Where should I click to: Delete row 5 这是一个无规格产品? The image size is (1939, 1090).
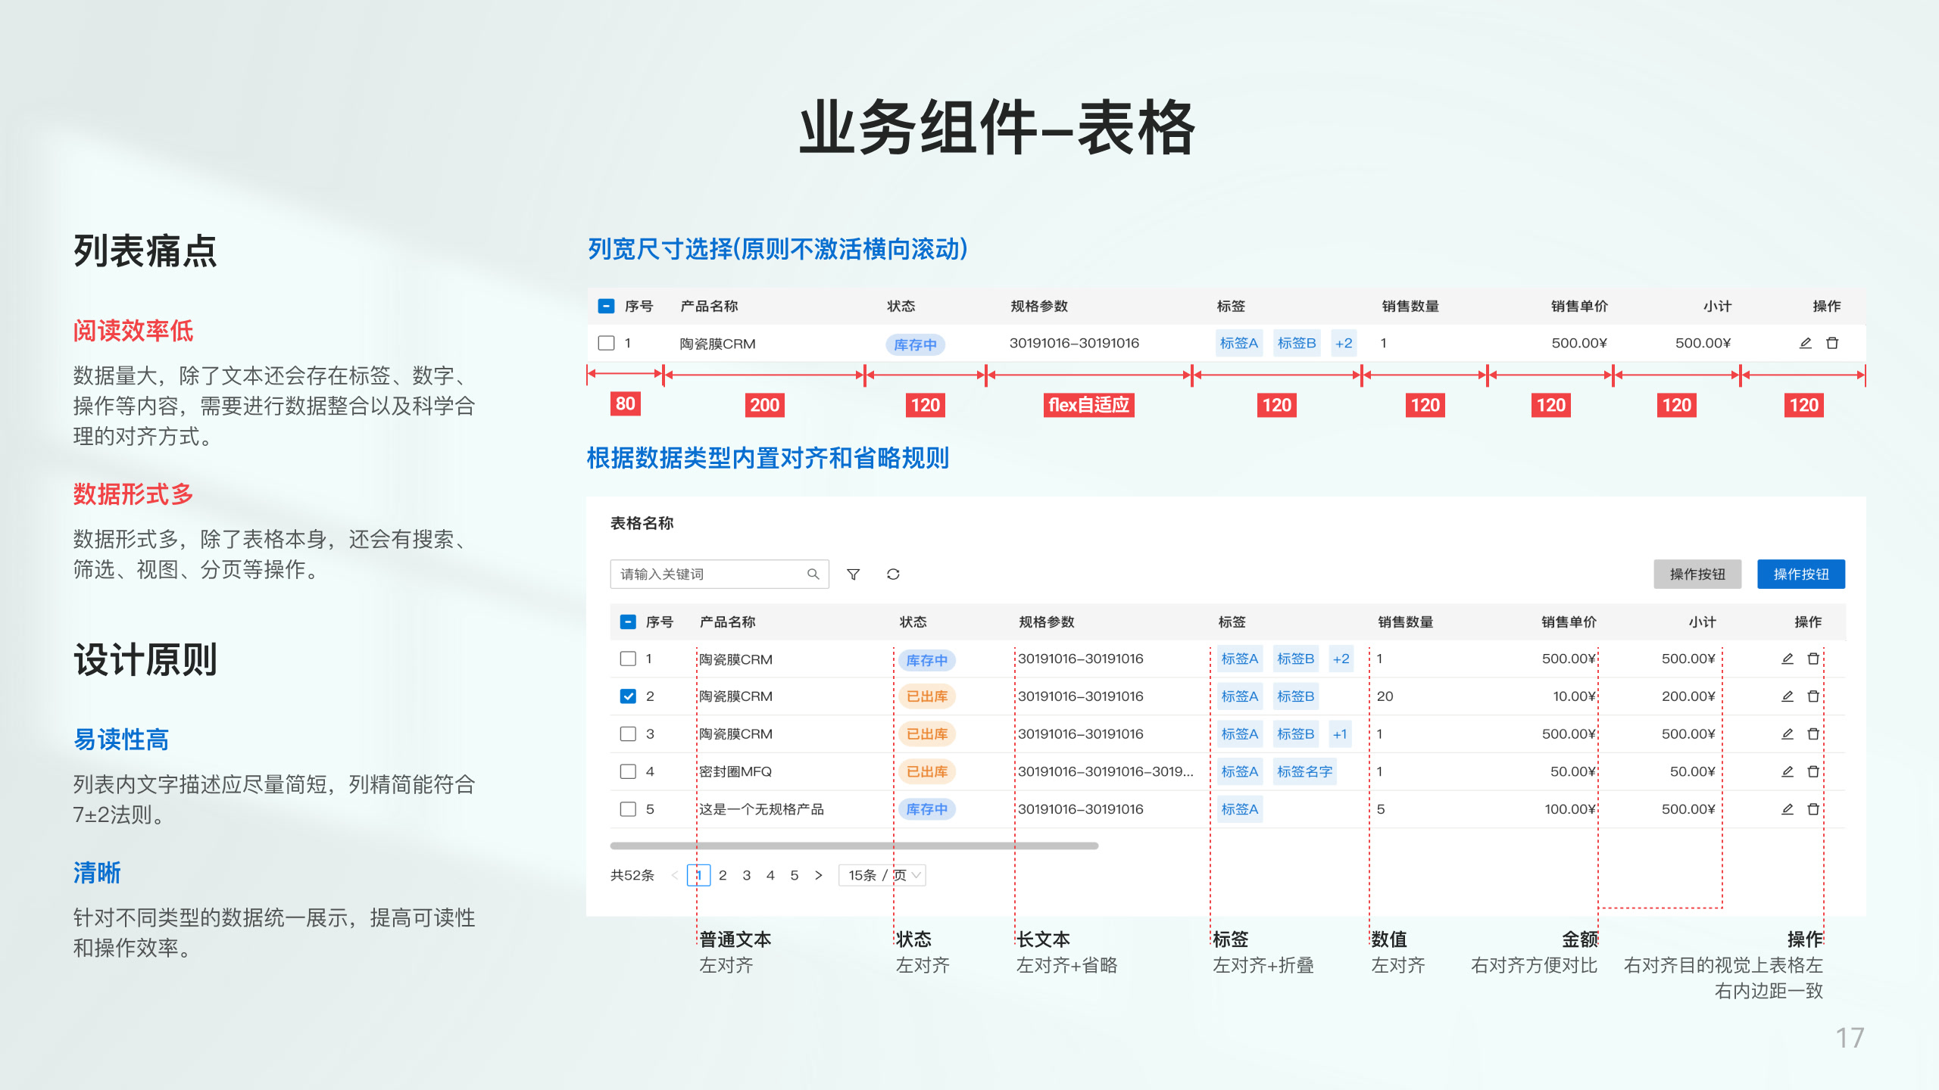click(x=1813, y=809)
